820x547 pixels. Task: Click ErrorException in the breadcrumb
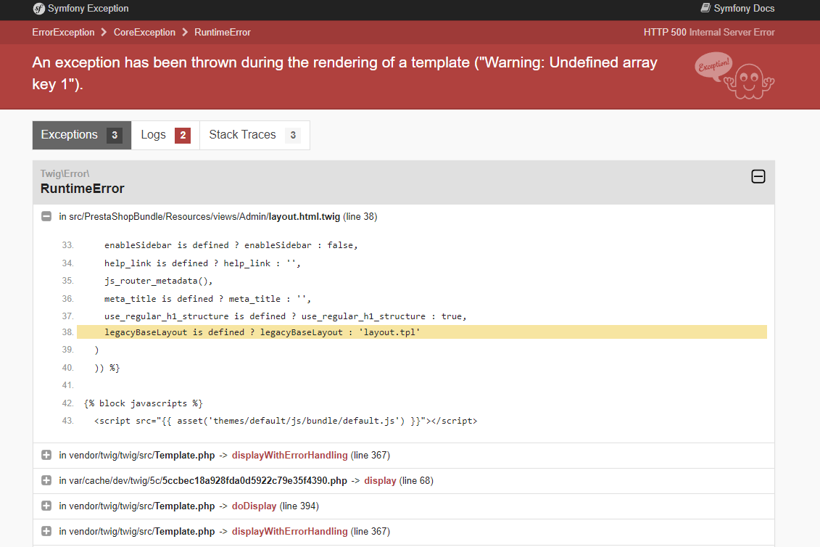(x=63, y=33)
